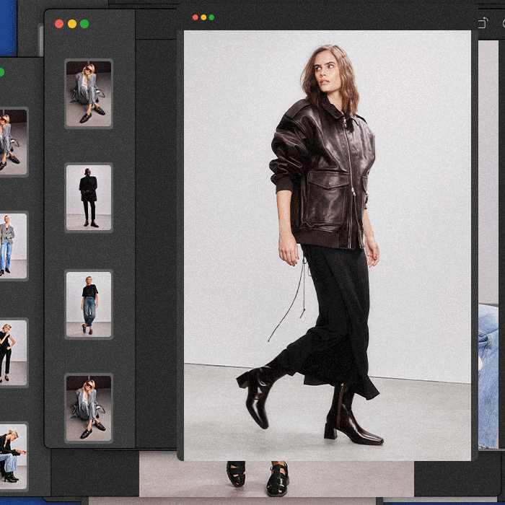Select the last thumbnail of seated grey-suit woman
The height and width of the screenshot is (505, 505).
89,408
